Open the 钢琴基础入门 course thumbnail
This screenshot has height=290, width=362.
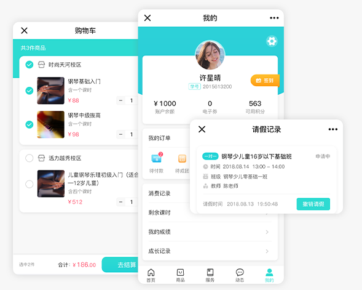[x=51, y=91]
